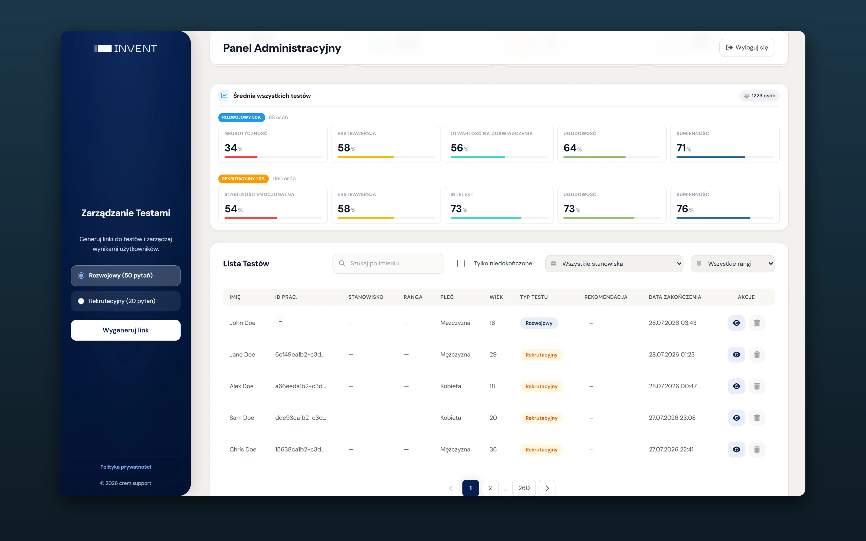Click the REKRUTACYJNY 20P. badge

(x=243, y=179)
